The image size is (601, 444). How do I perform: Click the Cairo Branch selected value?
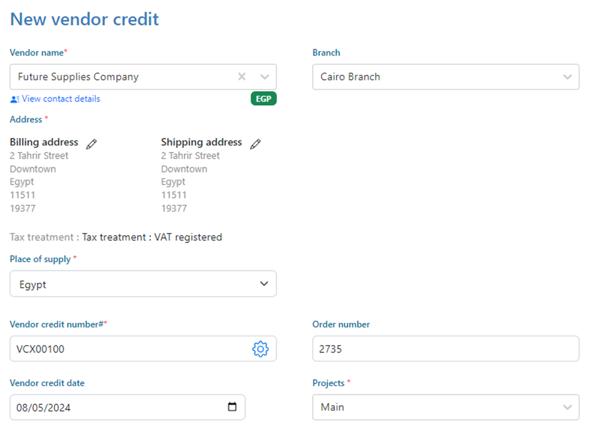[350, 77]
